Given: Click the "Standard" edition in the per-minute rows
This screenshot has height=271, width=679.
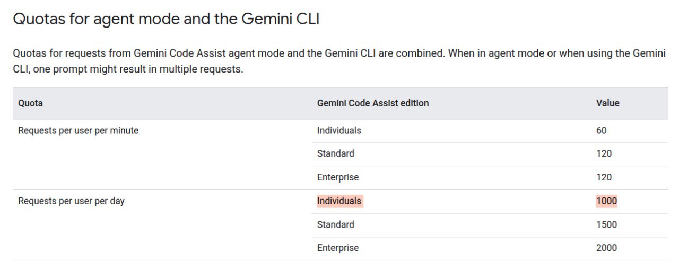Looking at the screenshot, I should tap(336, 153).
